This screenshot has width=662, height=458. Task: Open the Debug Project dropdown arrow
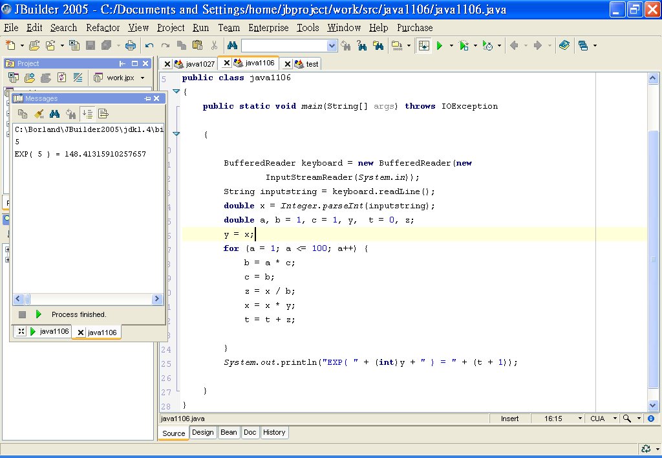click(475, 45)
